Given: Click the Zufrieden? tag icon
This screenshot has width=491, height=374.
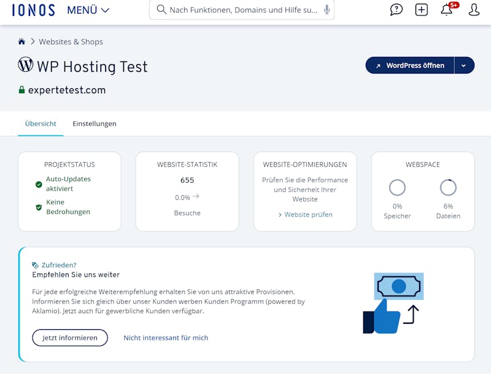Looking at the screenshot, I should point(36,265).
